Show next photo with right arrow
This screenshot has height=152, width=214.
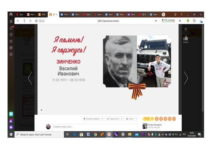[186, 78]
